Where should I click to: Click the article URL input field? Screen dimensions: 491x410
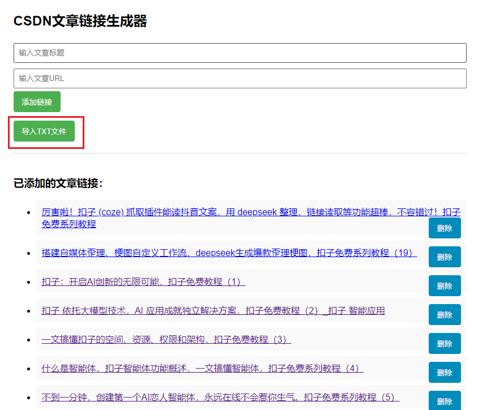click(x=240, y=78)
